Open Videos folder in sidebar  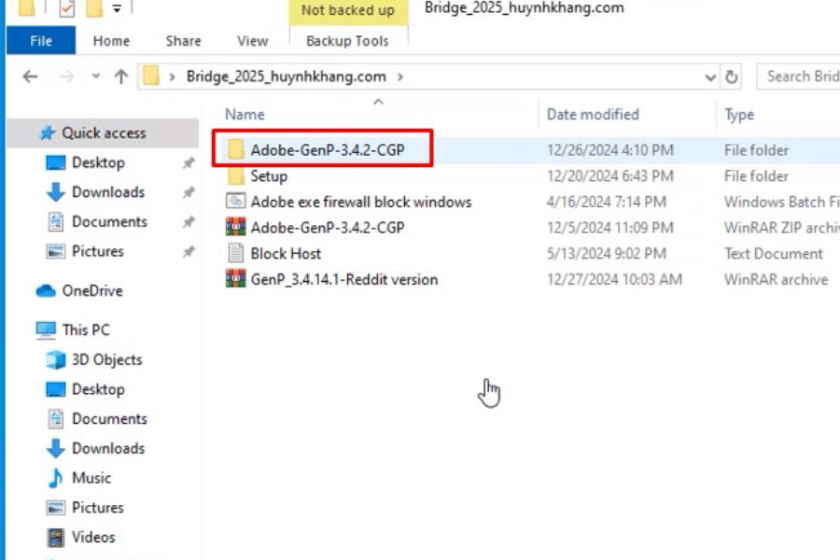click(x=93, y=537)
